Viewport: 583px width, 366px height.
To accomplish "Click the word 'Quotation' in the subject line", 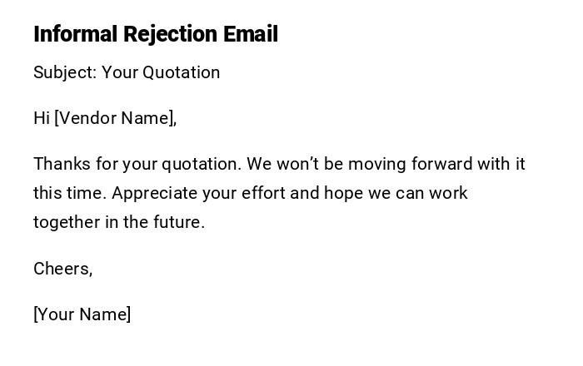I will (182, 72).
